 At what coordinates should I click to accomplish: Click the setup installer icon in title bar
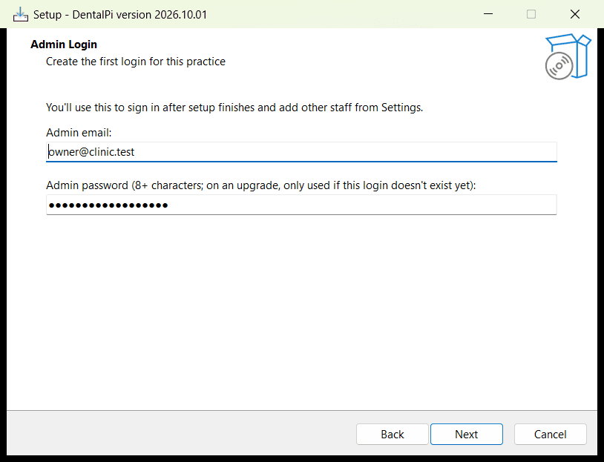pos(21,15)
